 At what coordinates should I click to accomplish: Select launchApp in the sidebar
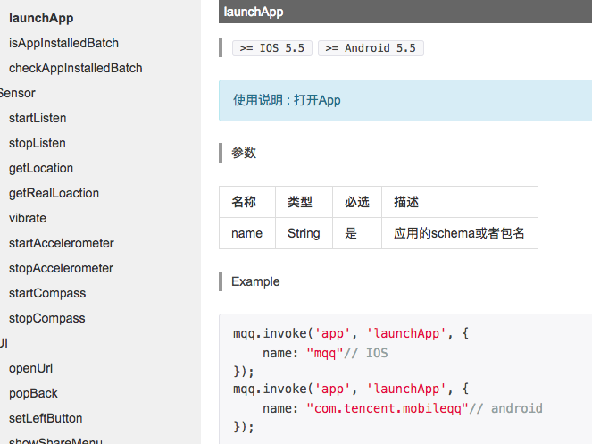point(41,18)
